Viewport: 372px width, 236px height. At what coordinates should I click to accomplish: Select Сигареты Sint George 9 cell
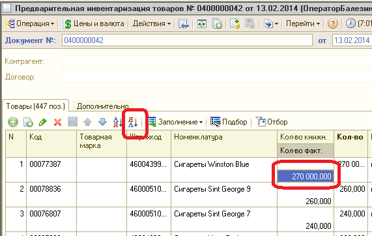click(224, 195)
